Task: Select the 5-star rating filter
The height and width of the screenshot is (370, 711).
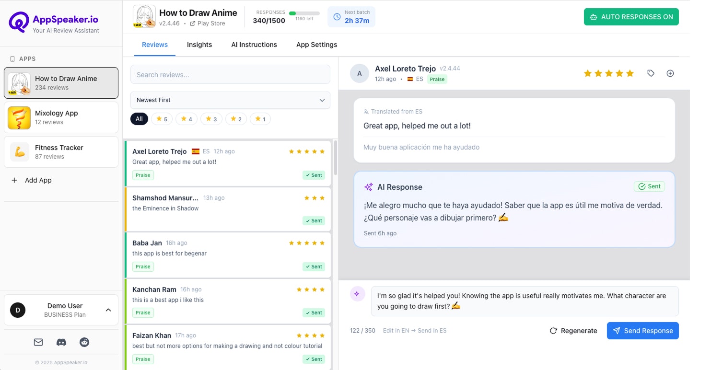Action: pyautogui.click(x=162, y=118)
